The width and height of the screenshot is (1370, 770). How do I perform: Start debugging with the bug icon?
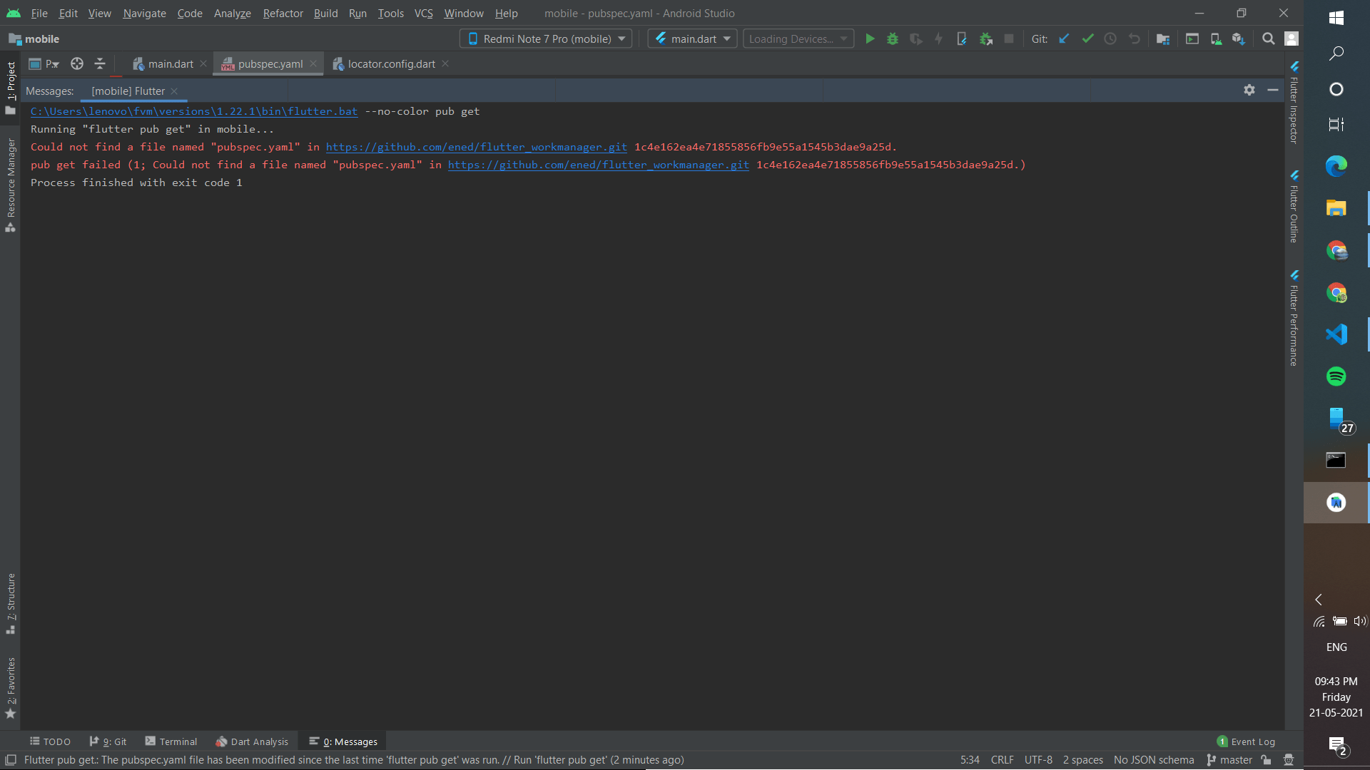[x=893, y=39]
